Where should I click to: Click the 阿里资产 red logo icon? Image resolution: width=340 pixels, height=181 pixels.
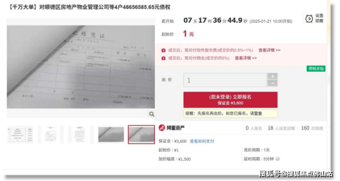pyautogui.click(x=162, y=128)
